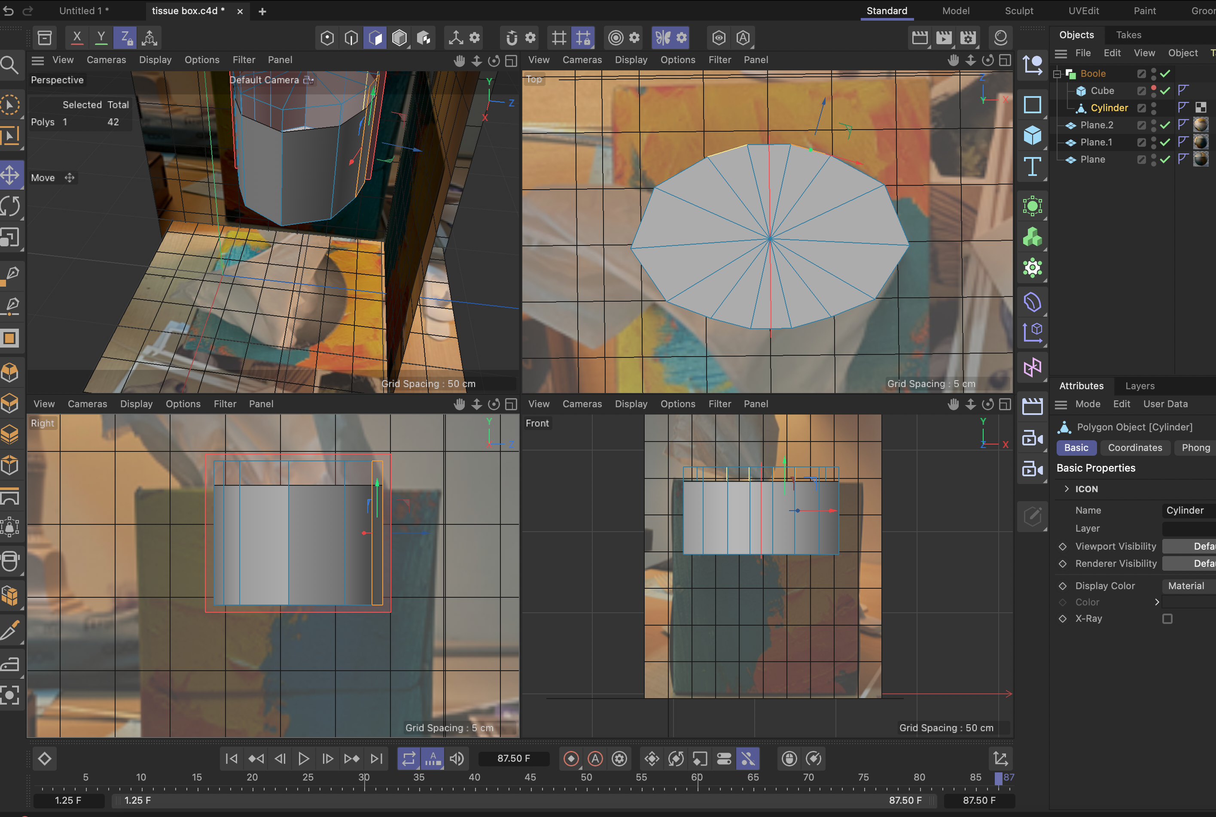Click the Coordinates button
The width and height of the screenshot is (1216, 817).
coord(1135,448)
